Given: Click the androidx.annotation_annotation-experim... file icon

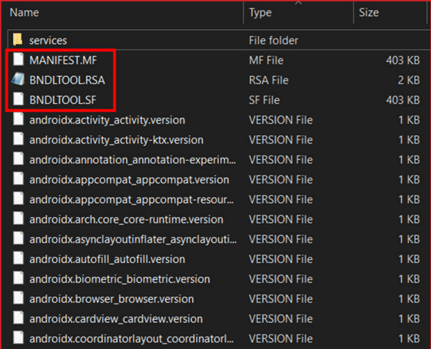Looking at the screenshot, I should 18,159.
